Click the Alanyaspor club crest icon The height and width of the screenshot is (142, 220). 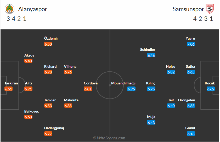click(10, 9)
